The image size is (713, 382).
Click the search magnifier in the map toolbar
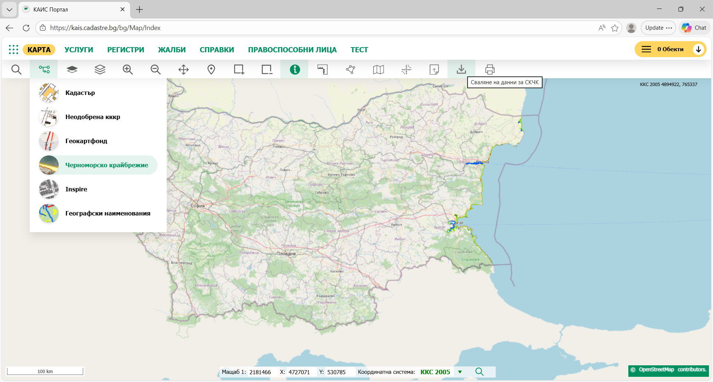pos(16,69)
